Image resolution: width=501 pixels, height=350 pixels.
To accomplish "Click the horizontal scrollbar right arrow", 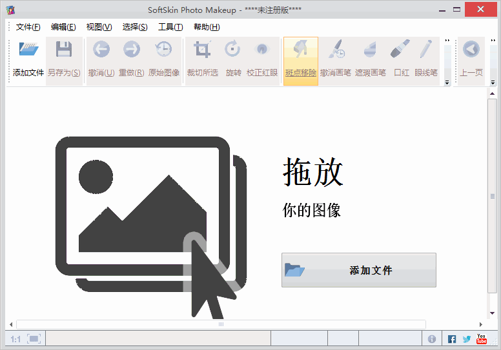I will [481, 324].
